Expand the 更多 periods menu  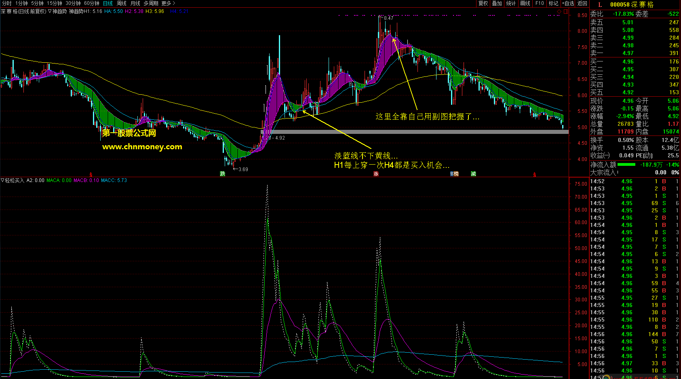click(x=168, y=3)
